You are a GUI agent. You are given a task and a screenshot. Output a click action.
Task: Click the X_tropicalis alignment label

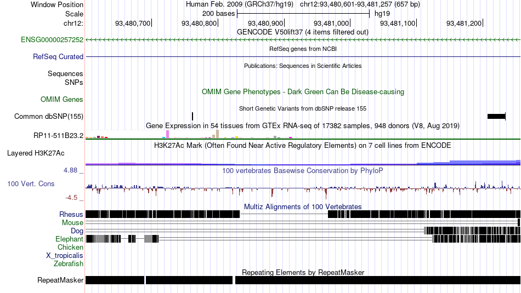point(65,256)
